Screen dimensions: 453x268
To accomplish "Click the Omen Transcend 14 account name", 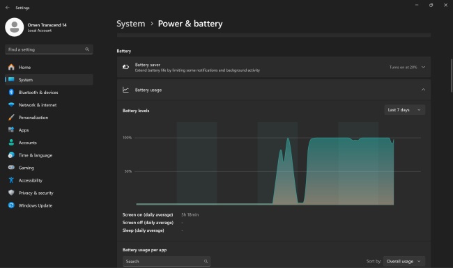I will tap(47, 25).
